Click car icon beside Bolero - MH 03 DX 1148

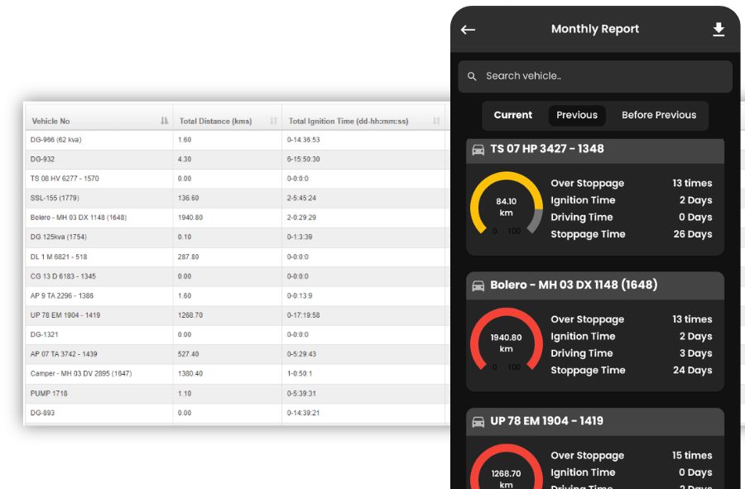(x=478, y=285)
